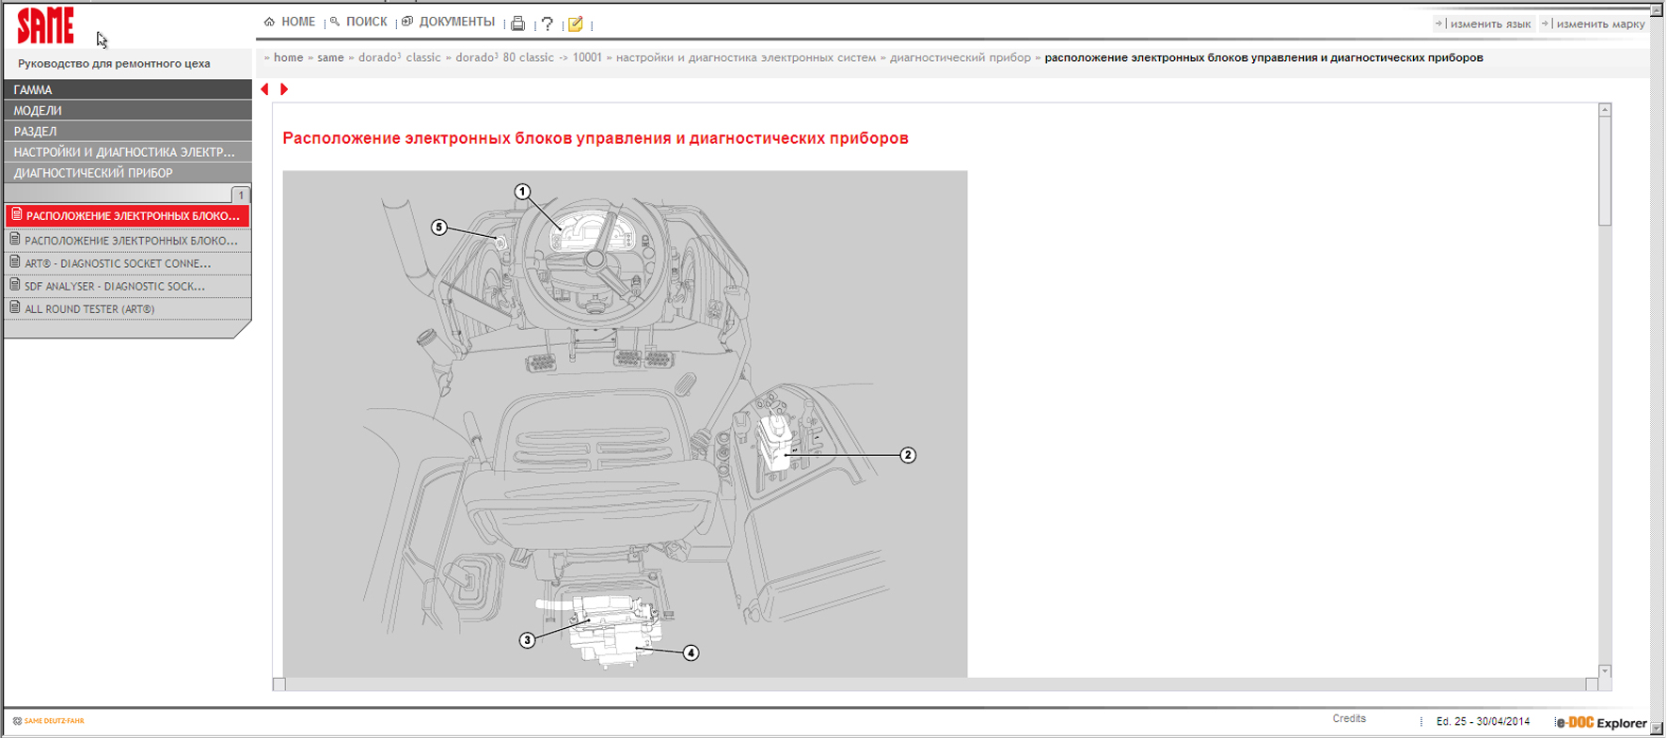Click the printer icon in the toolbar
The width and height of the screenshot is (1667, 738).
click(x=517, y=24)
